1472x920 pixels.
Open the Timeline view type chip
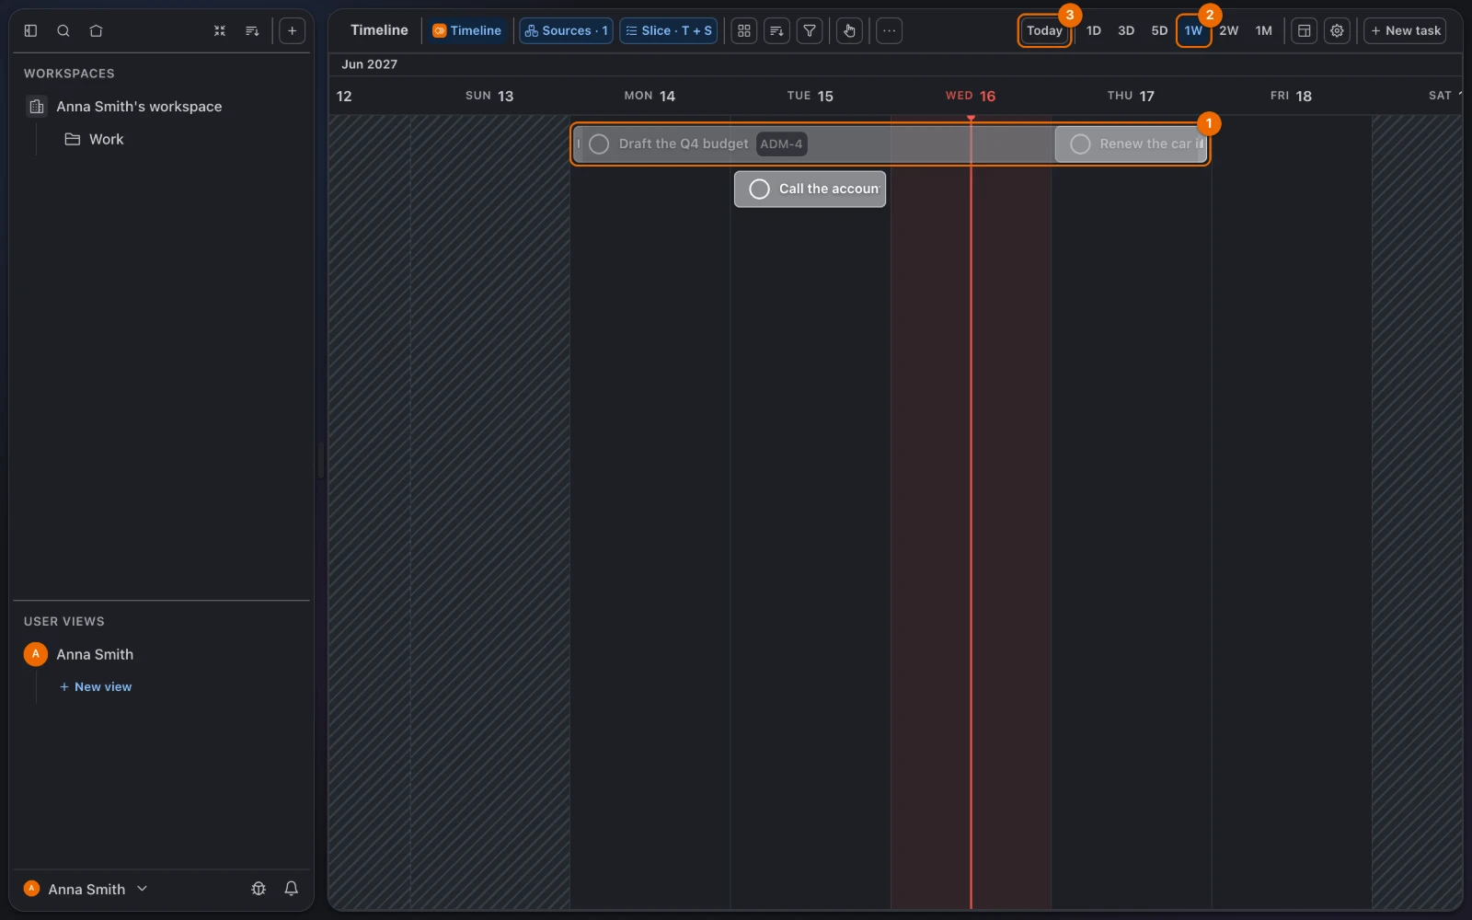[466, 30]
